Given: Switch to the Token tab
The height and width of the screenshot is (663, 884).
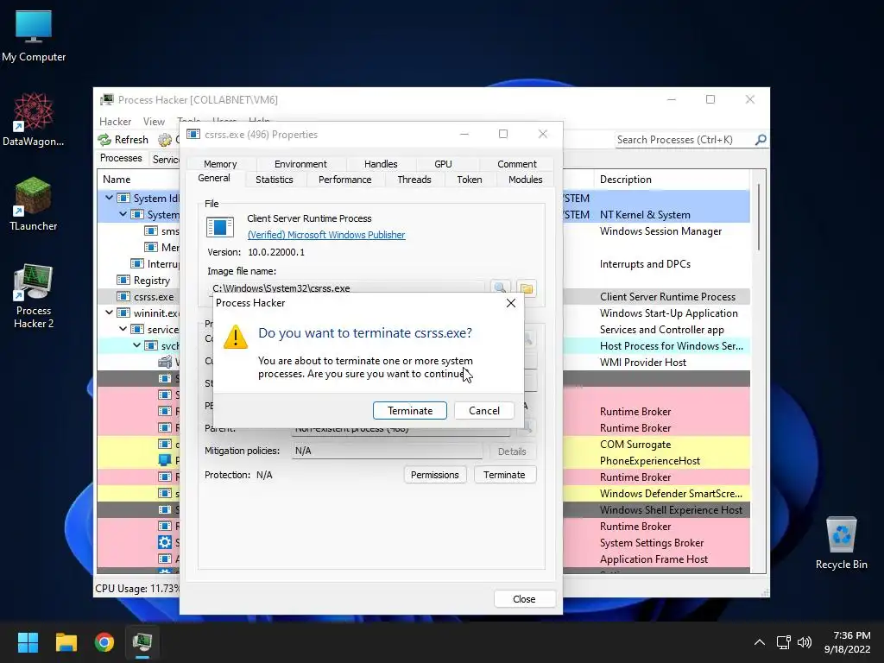Looking at the screenshot, I should [469, 180].
